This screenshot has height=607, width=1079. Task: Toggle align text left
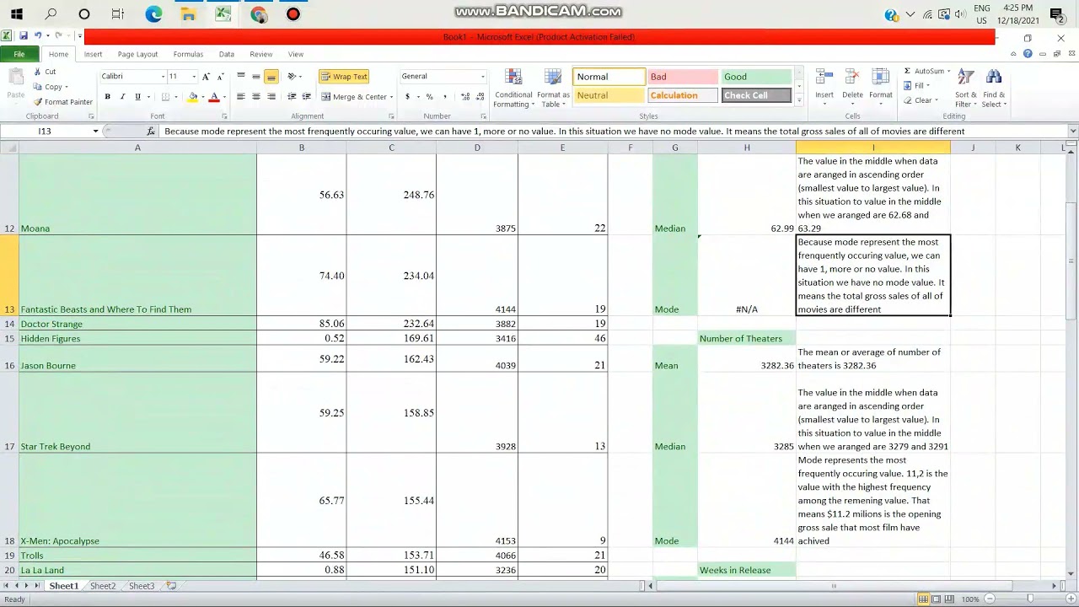[x=241, y=97]
